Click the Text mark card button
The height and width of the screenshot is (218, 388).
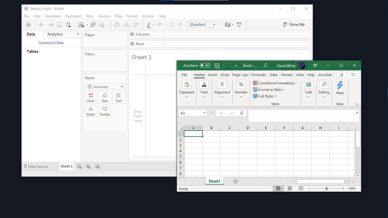[118, 97]
